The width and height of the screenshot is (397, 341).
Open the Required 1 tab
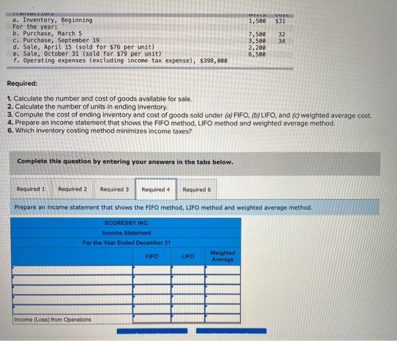[31, 189]
